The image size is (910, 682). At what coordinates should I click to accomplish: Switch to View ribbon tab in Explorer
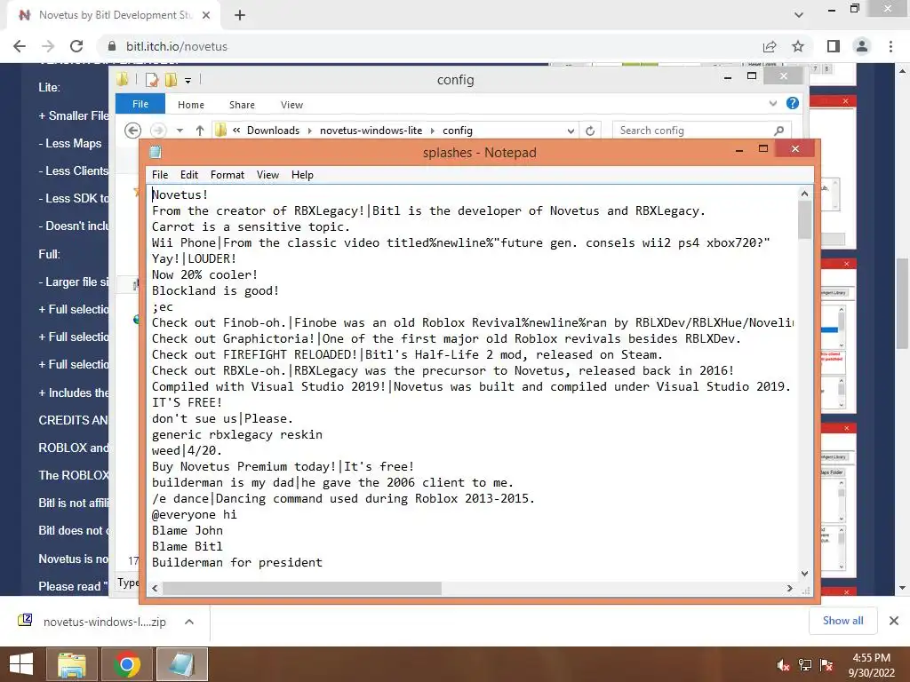pyautogui.click(x=291, y=105)
